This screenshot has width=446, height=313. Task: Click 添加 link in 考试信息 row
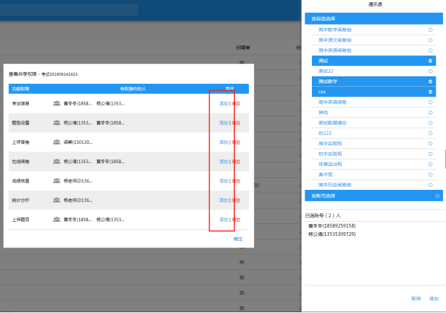tap(223, 104)
